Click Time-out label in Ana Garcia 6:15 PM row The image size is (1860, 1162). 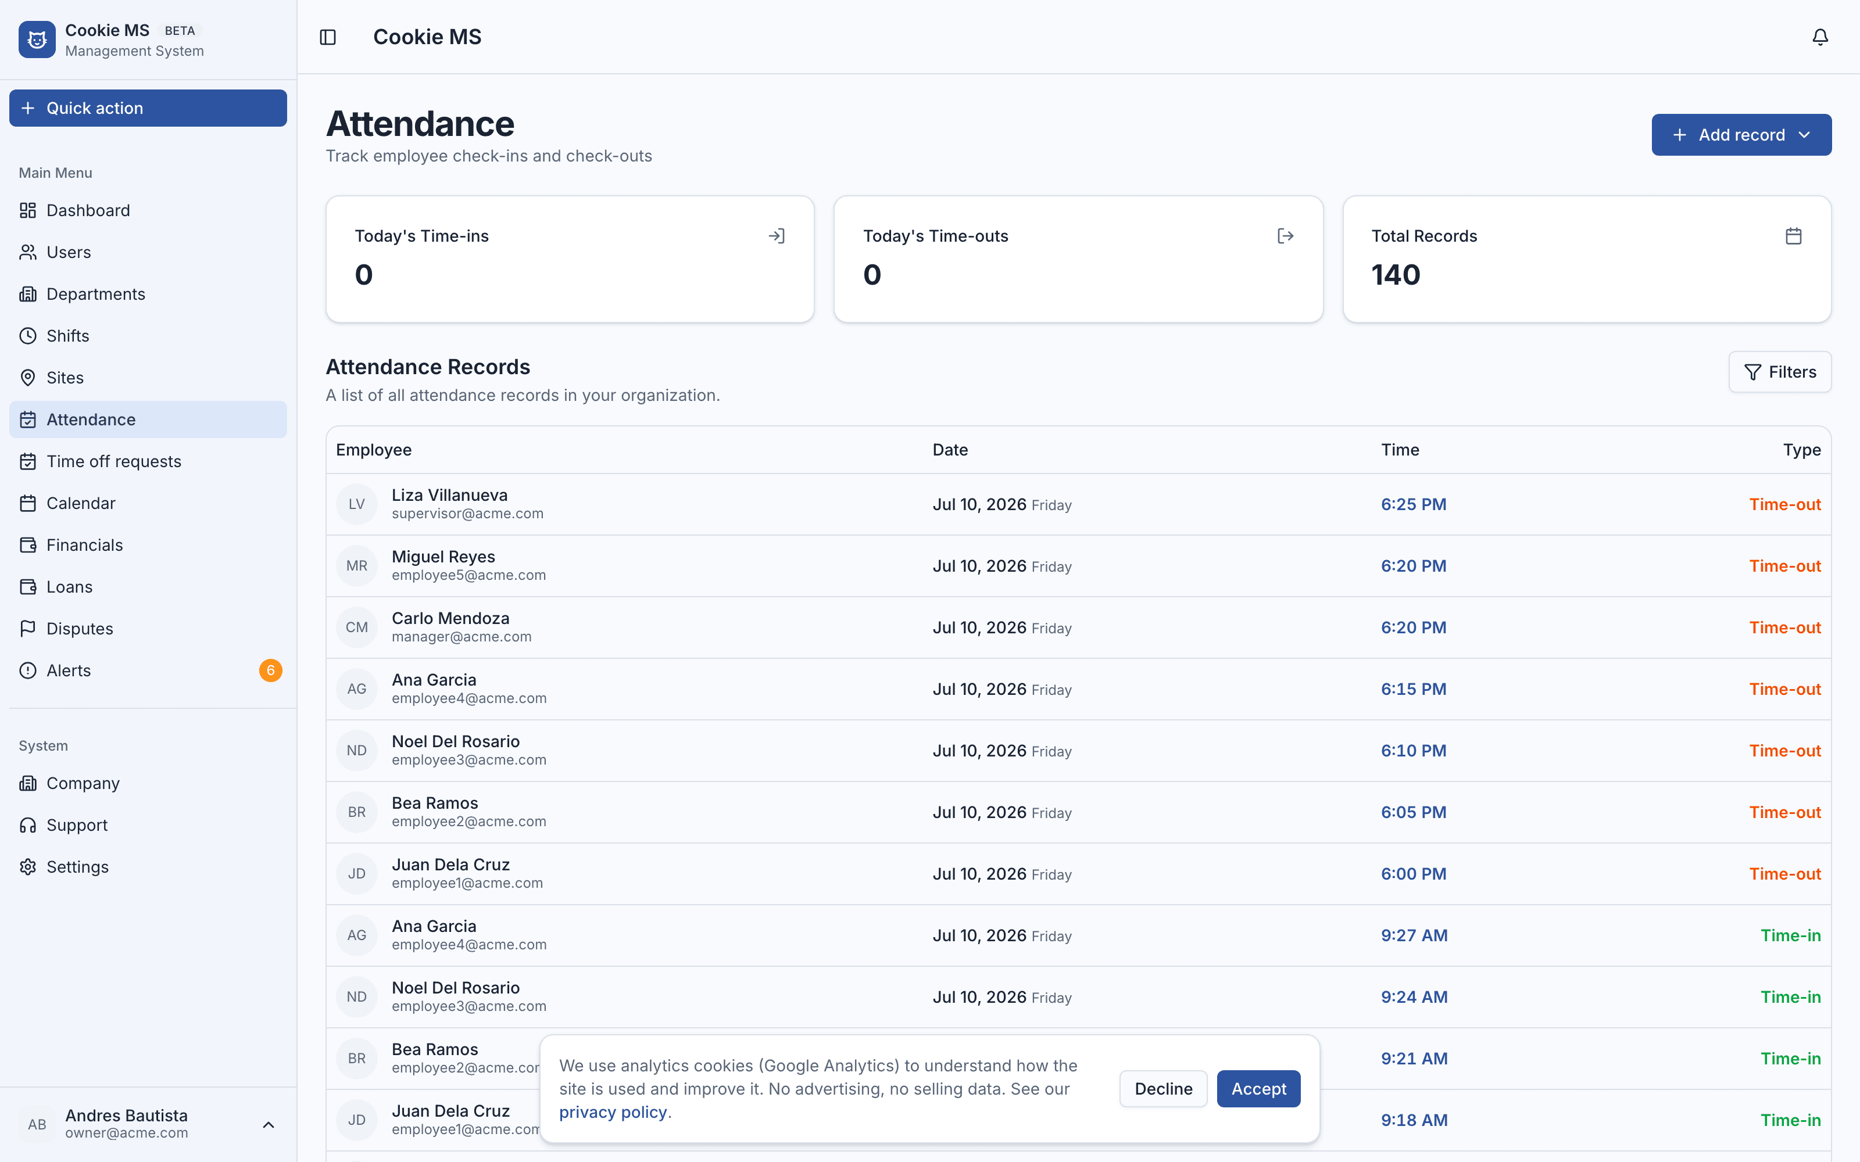click(1784, 688)
